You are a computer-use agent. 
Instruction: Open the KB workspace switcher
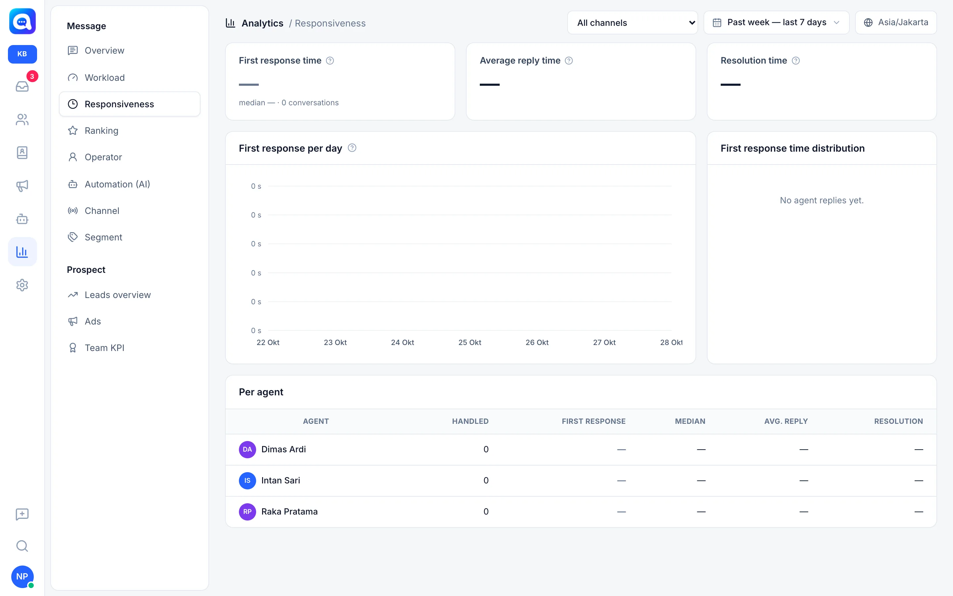(23, 54)
